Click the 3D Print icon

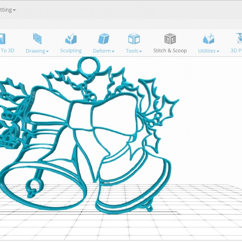(x=239, y=39)
